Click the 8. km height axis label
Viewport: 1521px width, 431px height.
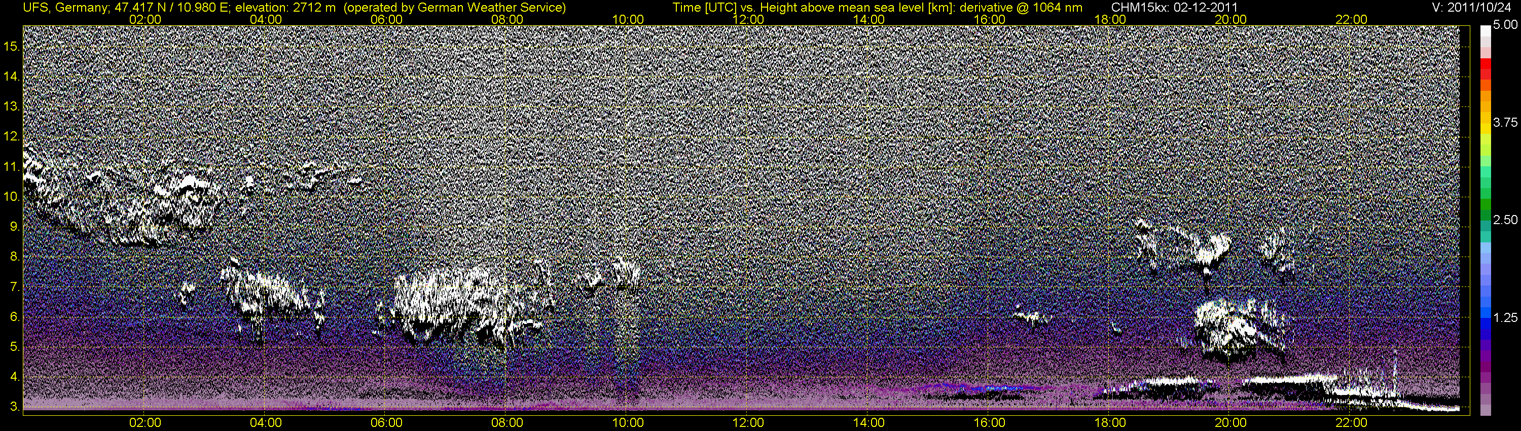coord(15,257)
